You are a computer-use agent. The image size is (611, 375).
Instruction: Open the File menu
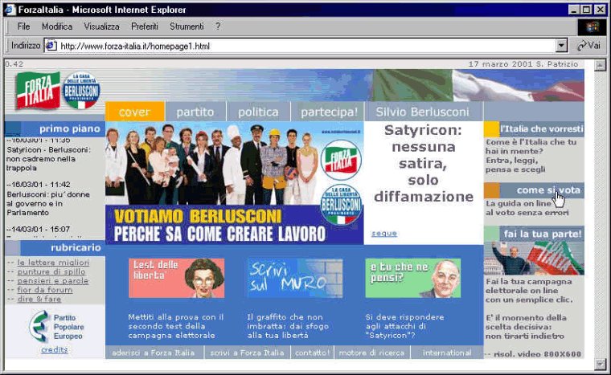[23, 26]
